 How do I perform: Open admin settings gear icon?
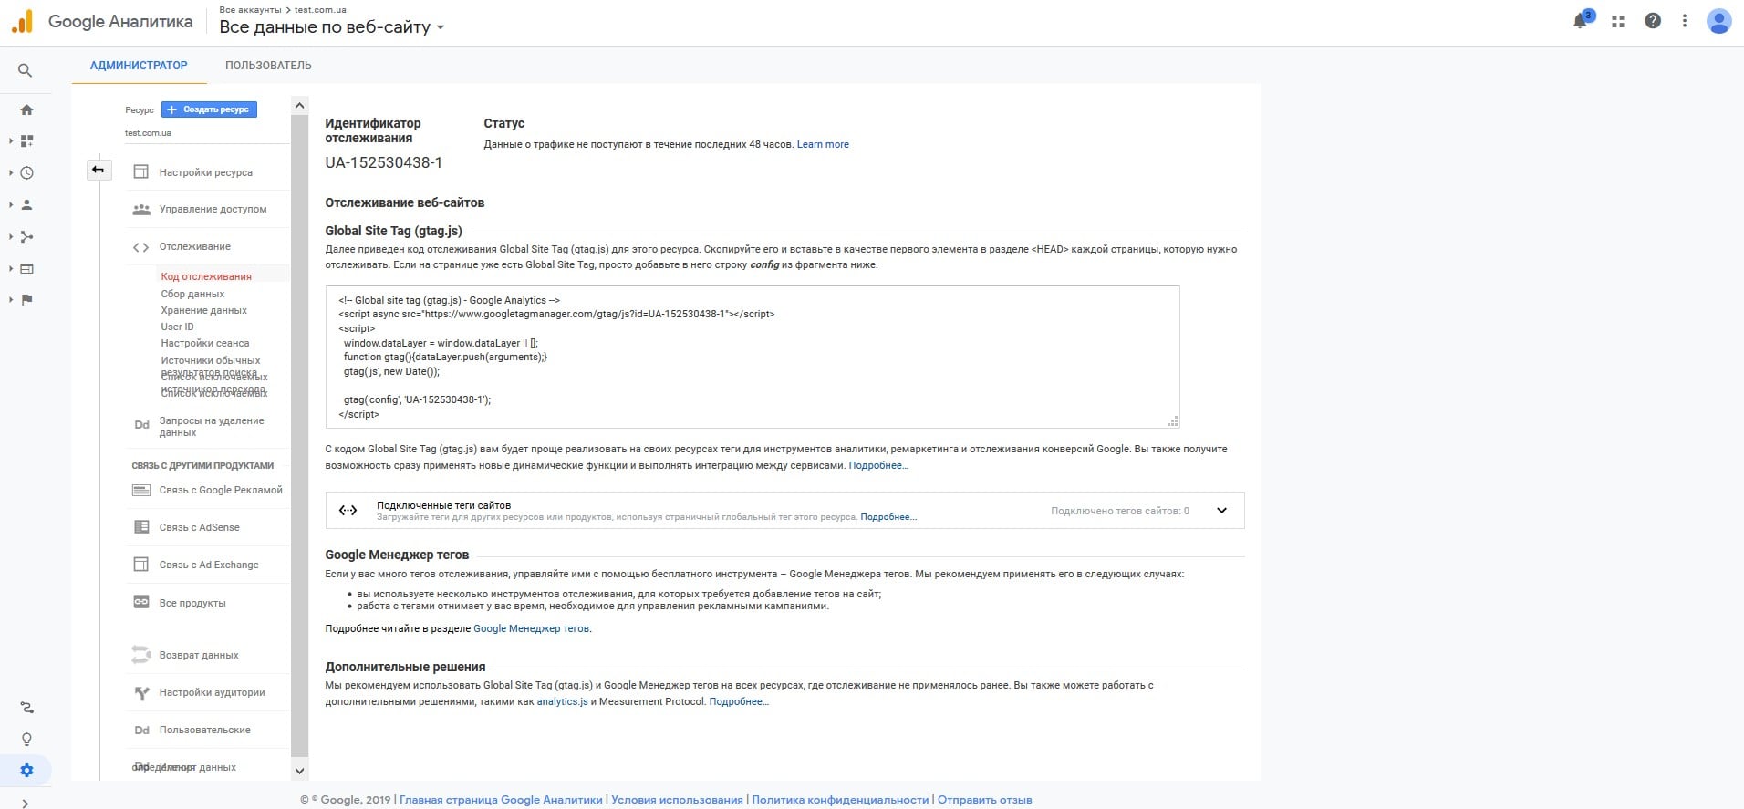26,770
